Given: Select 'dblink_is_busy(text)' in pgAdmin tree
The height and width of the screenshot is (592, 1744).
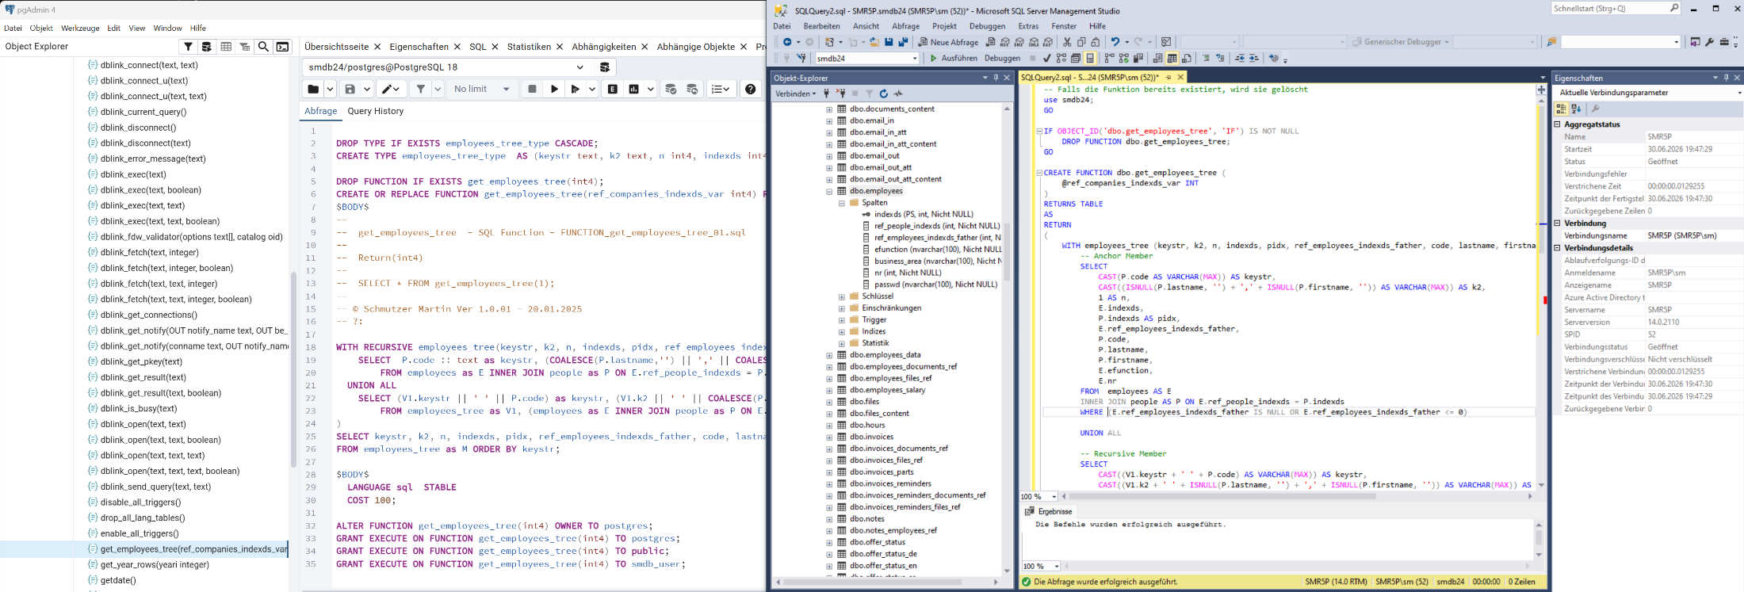Looking at the screenshot, I should (139, 408).
